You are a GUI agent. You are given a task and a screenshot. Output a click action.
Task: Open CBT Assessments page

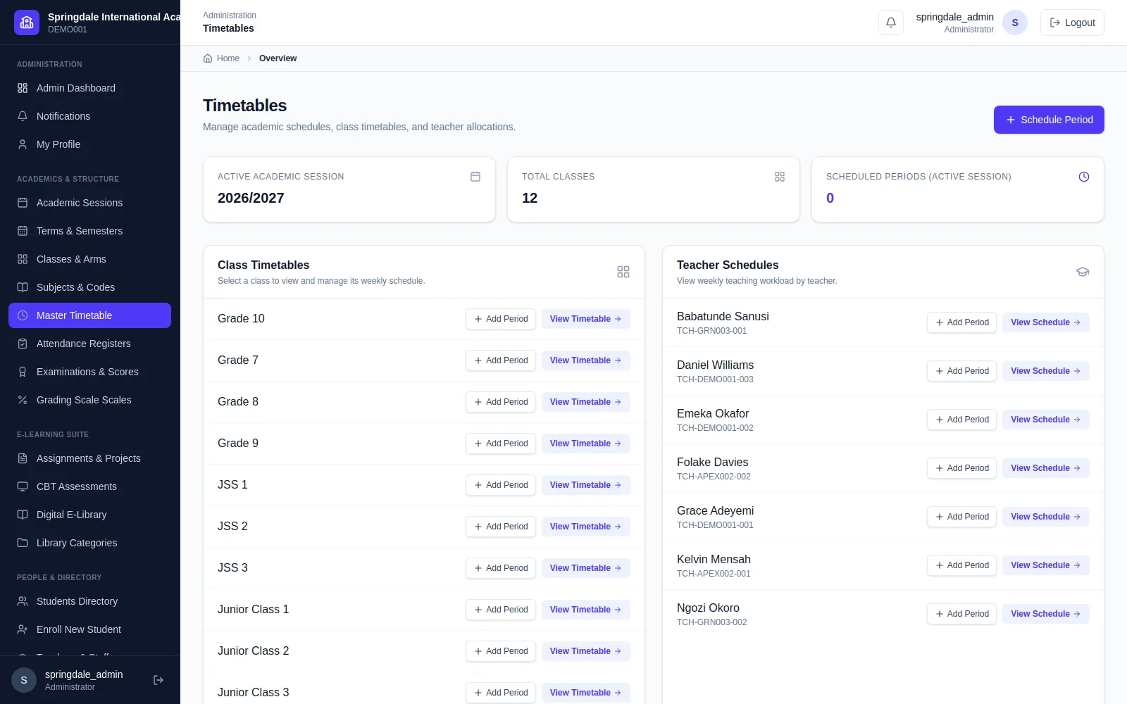pos(89,486)
